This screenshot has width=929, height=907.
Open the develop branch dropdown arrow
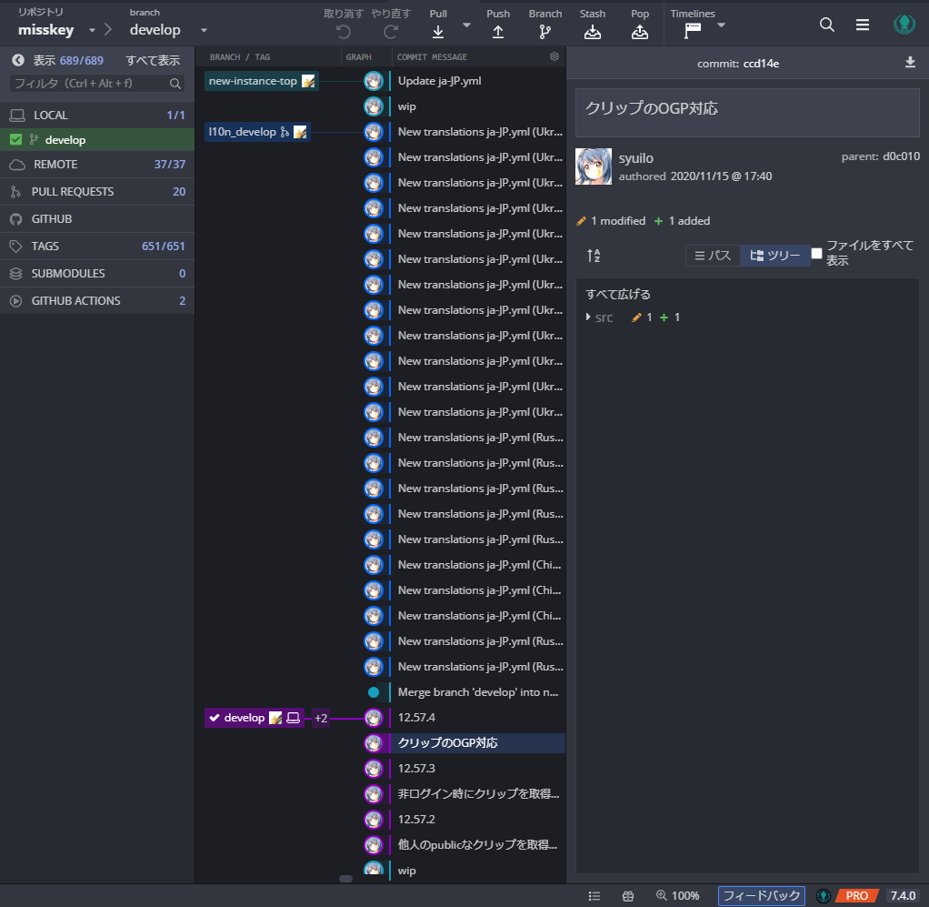[204, 30]
